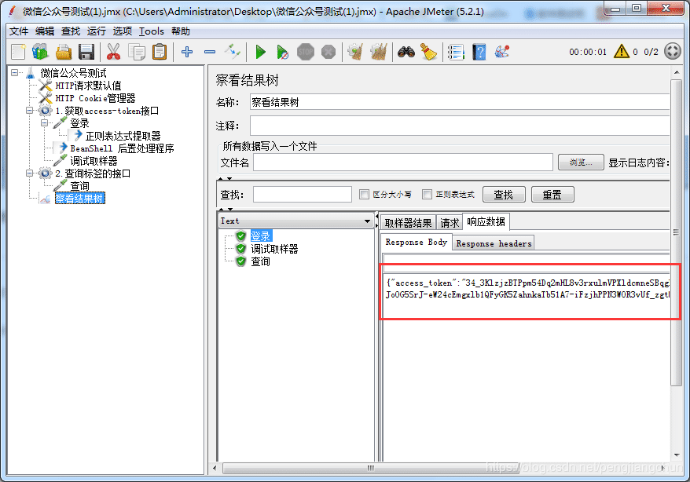Viewport: 690px width, 482px height.
Task: Toggle the 区分大小写 checkbox
Action: coord(364,194)
